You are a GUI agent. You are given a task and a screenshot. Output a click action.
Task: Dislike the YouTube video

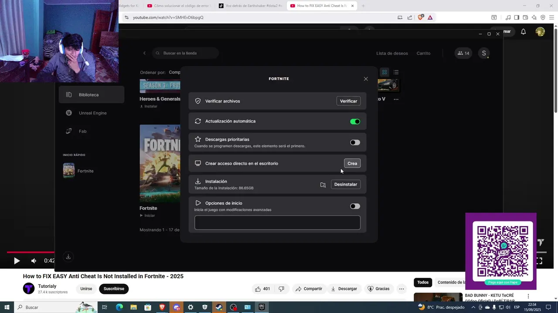coord(281,289)
